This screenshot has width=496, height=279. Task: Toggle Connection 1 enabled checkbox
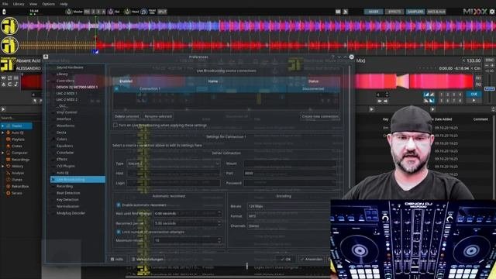[116, 89]
